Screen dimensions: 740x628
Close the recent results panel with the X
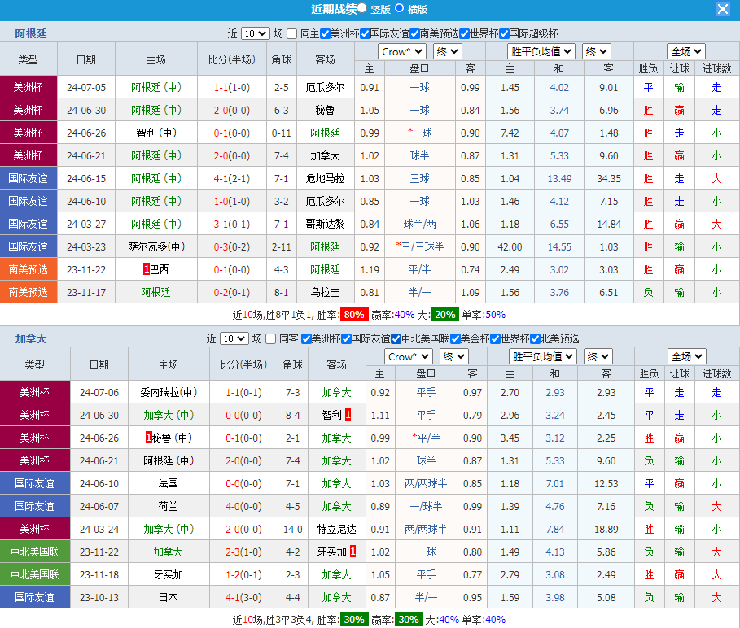pyautogui.click(x=722, y=9)
